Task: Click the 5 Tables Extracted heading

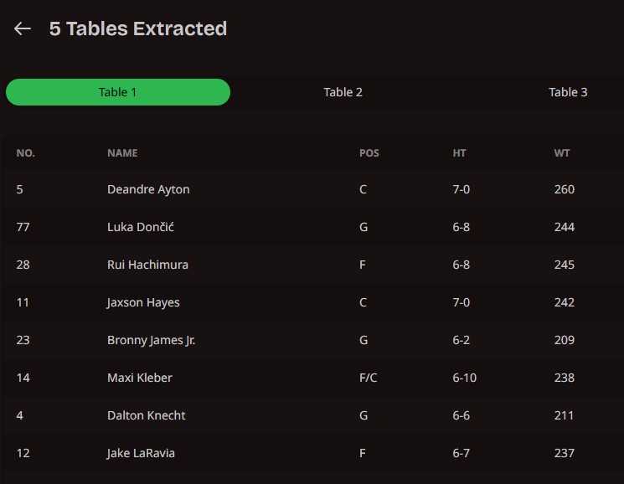Action: coord(138,28)
